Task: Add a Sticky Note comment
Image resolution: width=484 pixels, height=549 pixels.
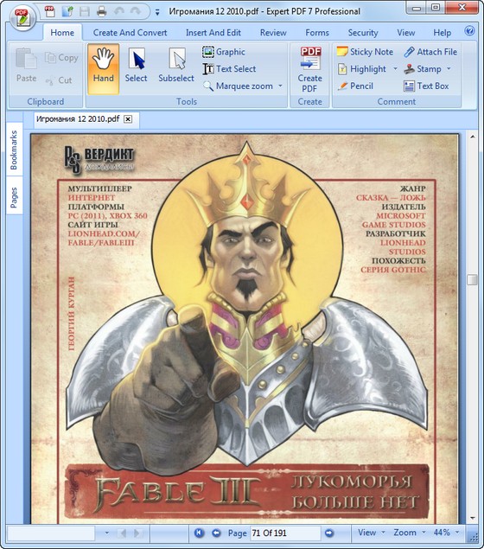Action: [365, 52]
